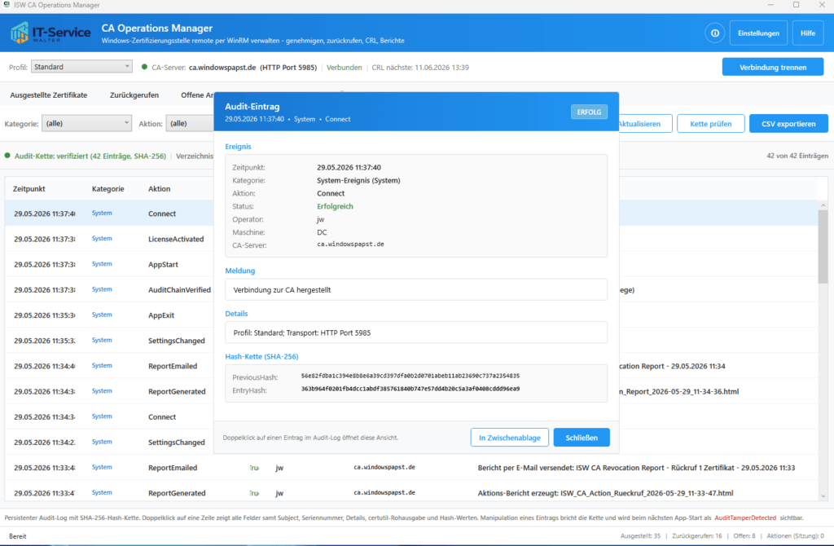Click the IT-Service Walter logo
The height and width of the screenshot is (546, 834).
pyautogui.click(x=50, y=33)
